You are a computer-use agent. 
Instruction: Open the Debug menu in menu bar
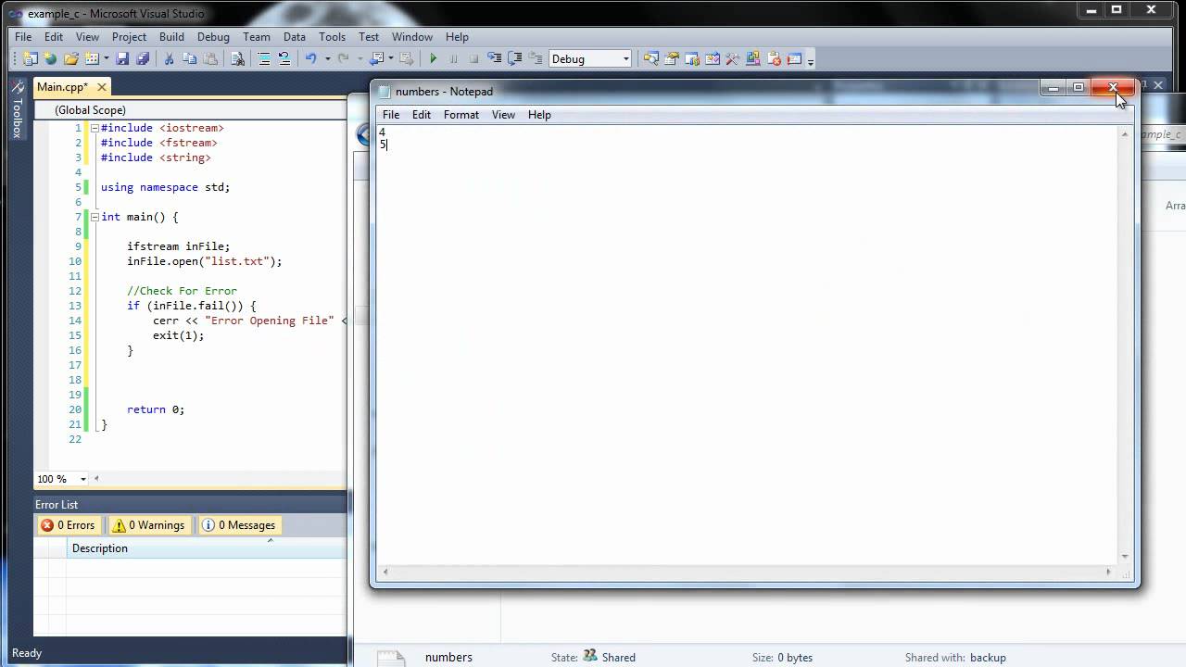[213, 37]
